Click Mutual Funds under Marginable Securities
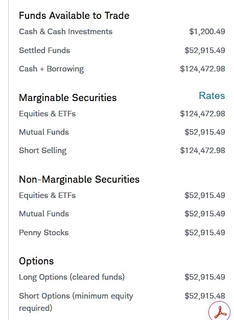The height and width of the screenshot is (320, 234). coord(44,132)
